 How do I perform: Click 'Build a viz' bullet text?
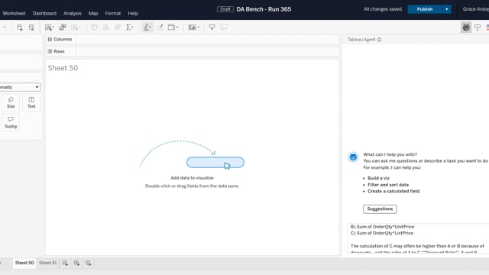(378, 178)
